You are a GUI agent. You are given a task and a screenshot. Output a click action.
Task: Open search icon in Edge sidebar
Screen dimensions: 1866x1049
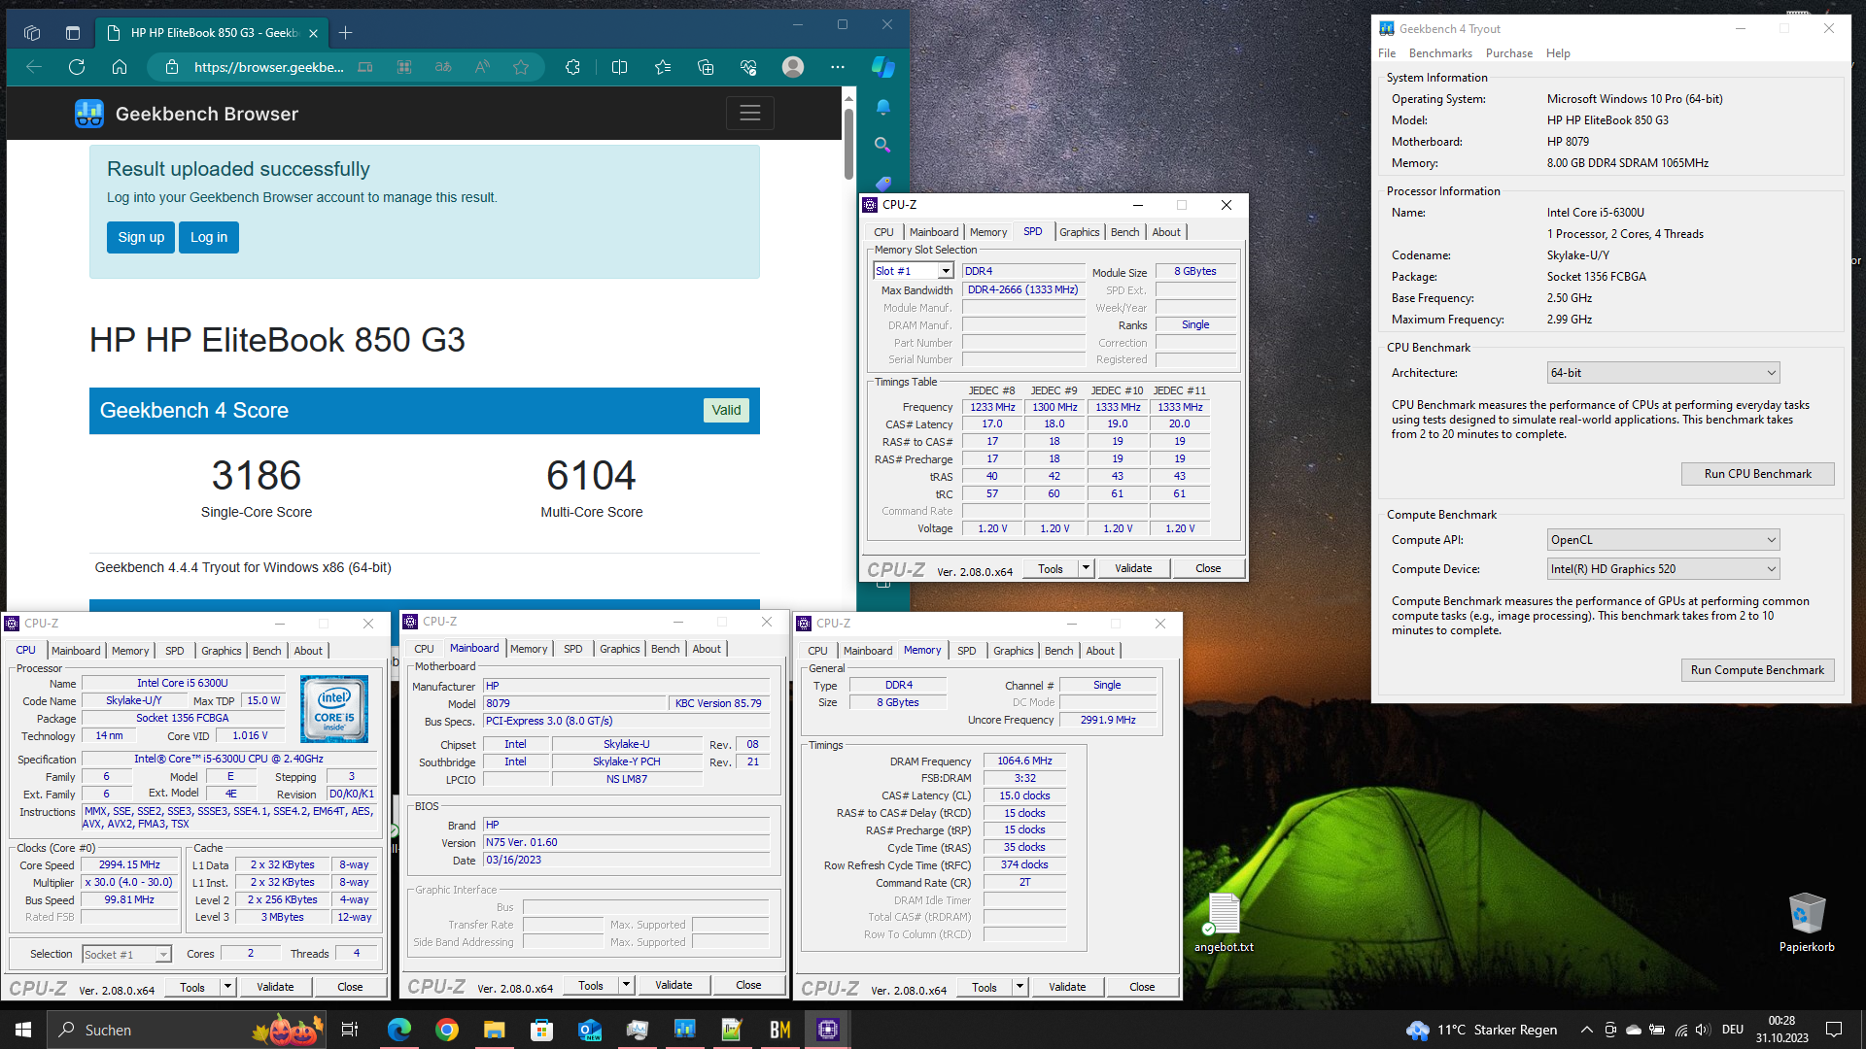[882, 145]
